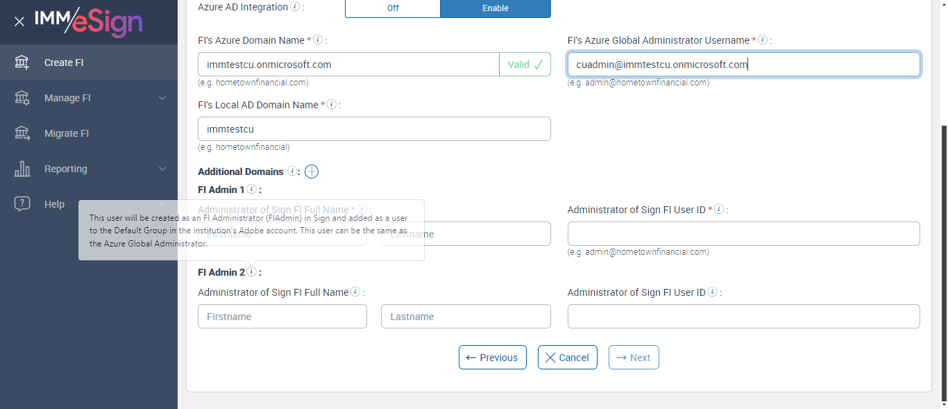948x409 pixels.
Task: Click FI Admin 2 Lastname field
Action: pyautogui.click(x=466, y=317)
